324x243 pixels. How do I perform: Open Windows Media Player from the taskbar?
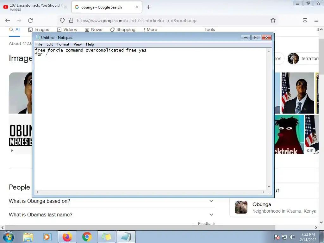pos(47,237)
